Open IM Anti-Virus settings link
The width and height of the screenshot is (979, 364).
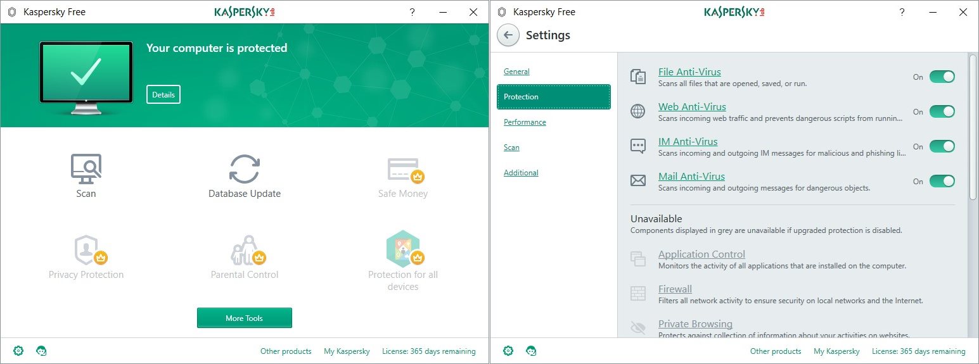(688, 141)
